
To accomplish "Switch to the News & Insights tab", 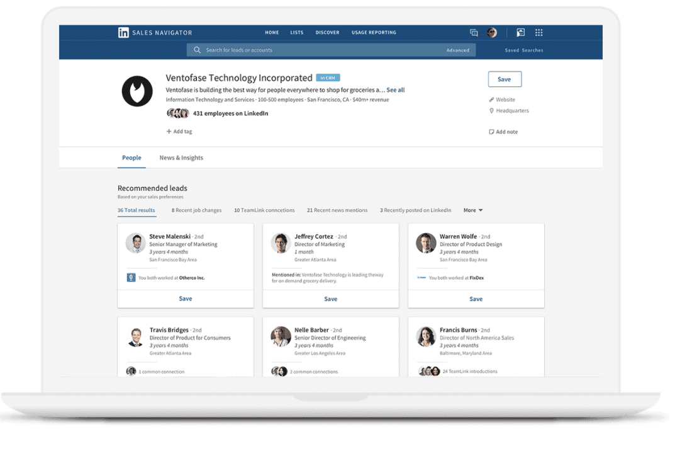I will coord(181,157).
